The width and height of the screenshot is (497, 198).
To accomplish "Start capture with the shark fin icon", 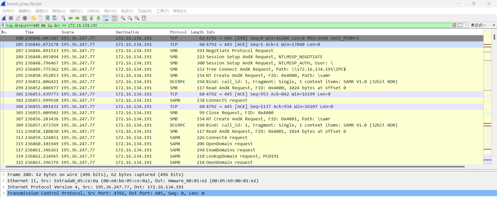I will coord(4,18).
